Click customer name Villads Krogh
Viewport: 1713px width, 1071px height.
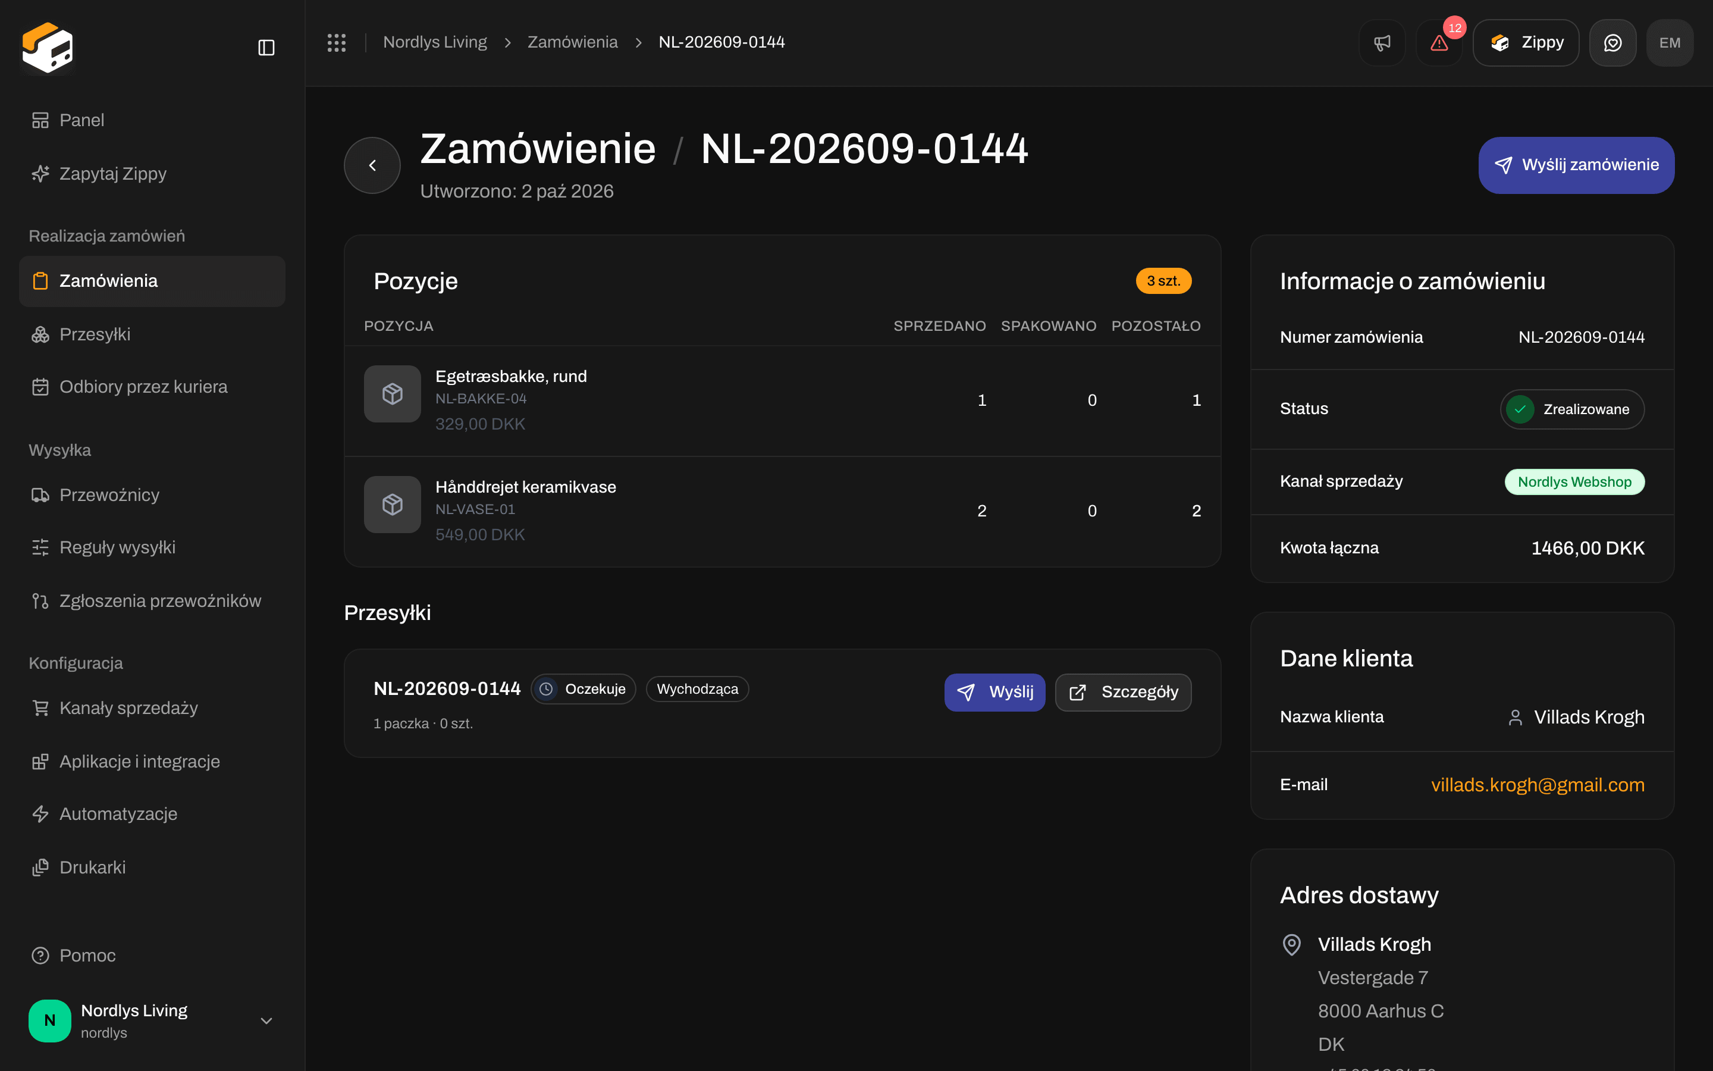(1589, 718)
